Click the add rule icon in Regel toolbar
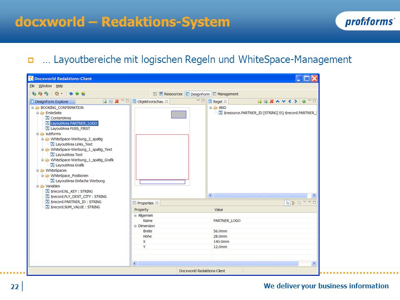The width and height of the screenshot is (400, 300). 265,102
